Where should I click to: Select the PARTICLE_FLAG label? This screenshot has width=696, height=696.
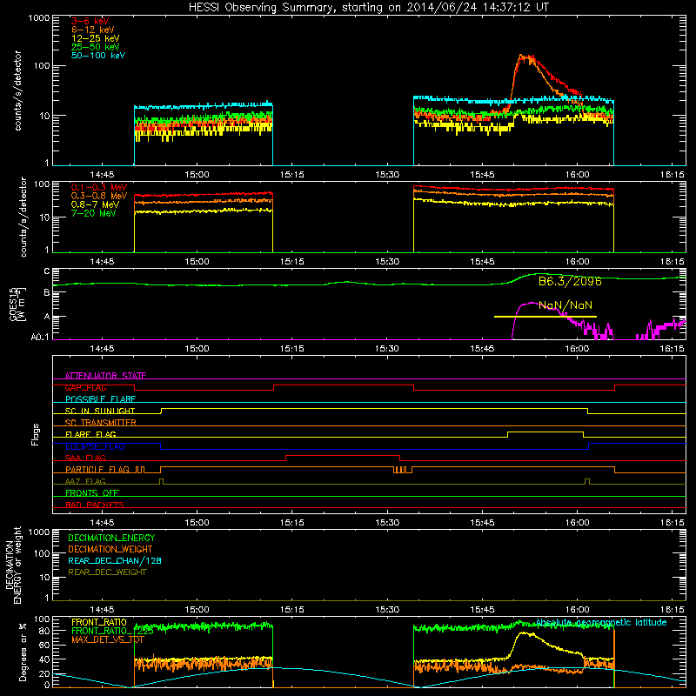[x=97, y=469]
